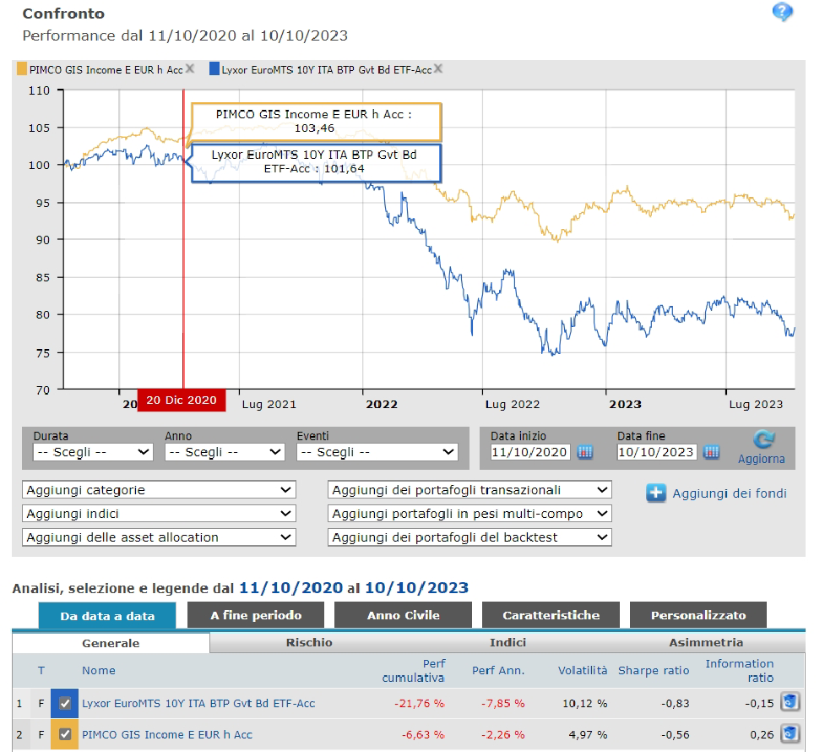
Task: Open calendar picker for Data inizio
Action: 585,452
